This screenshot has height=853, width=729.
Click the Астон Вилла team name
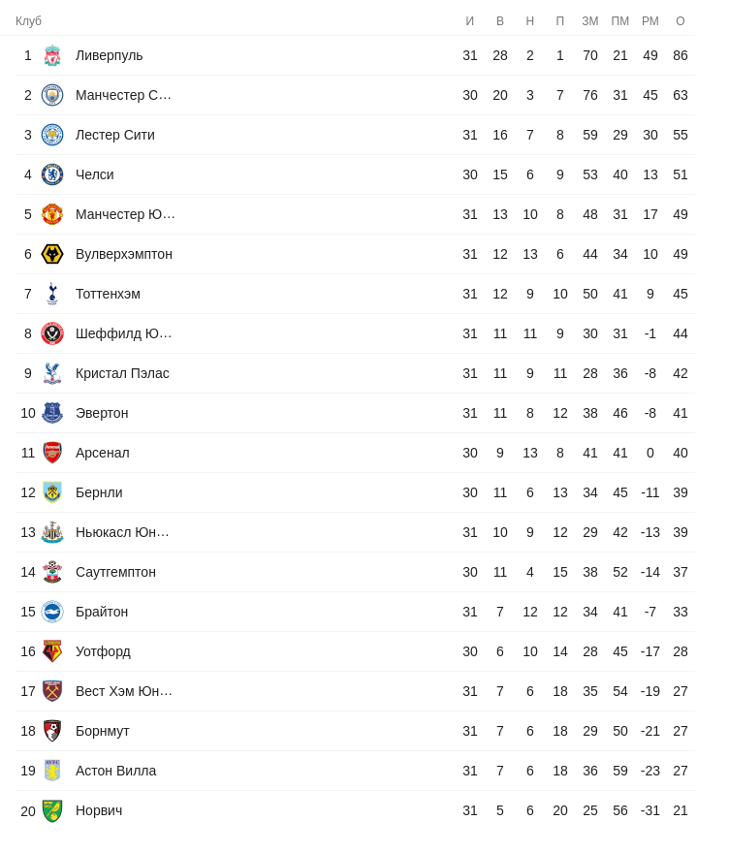(x=115, y=771)
